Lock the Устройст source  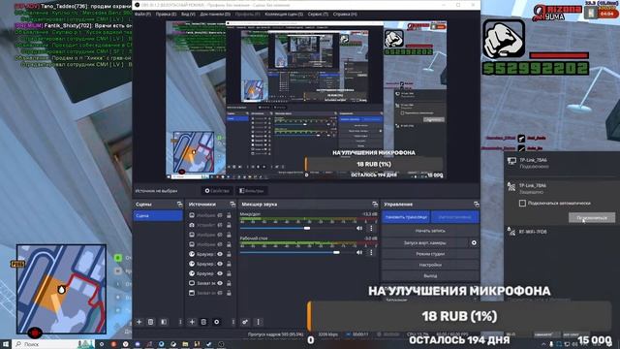(x=229, y=225)
